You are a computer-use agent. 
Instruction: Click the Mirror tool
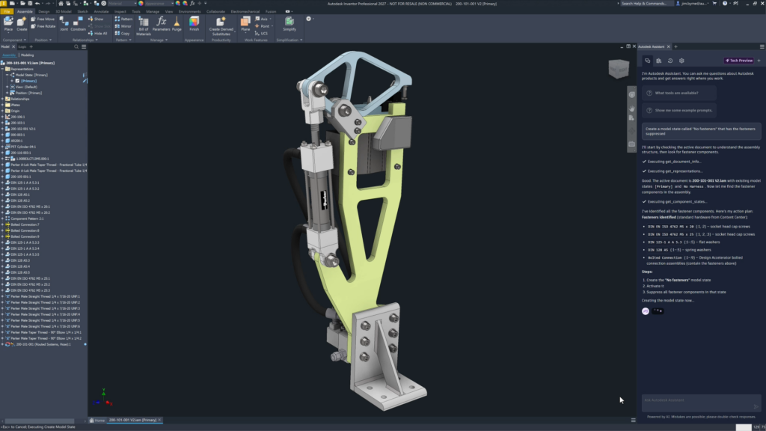click(123, 26)
